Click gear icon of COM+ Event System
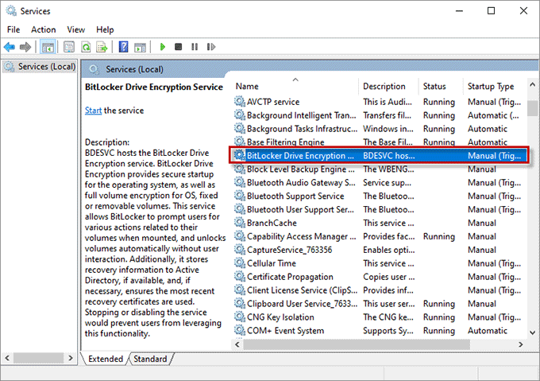 point(240,330)
